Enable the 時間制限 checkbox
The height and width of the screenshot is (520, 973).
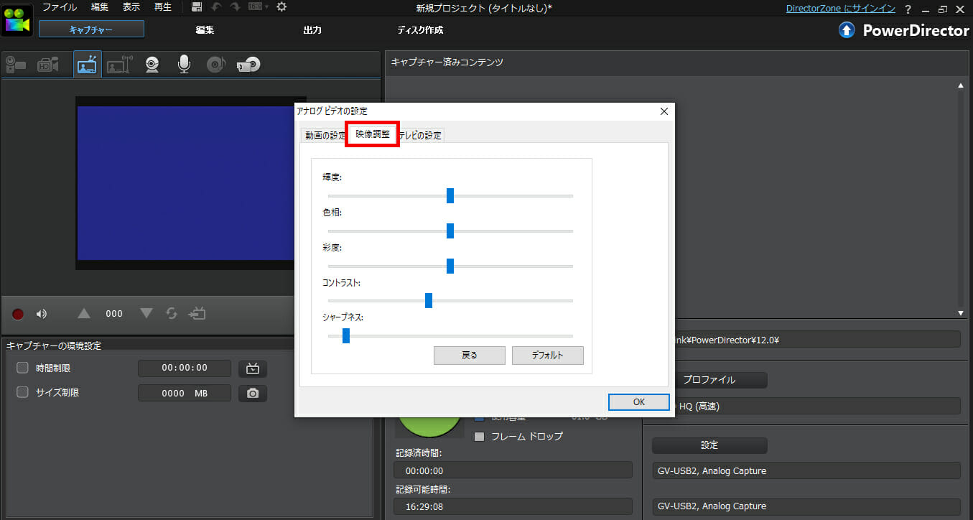[x=23, y=368]
